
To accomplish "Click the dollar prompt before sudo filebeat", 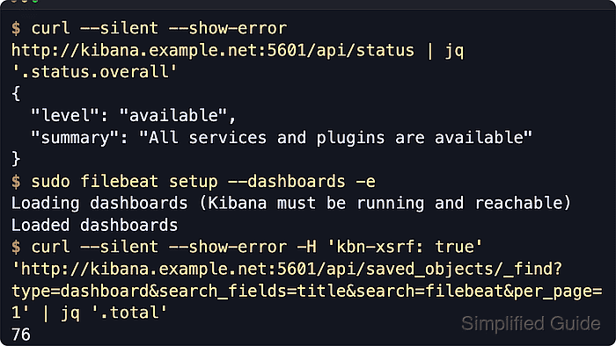I will (16, 182).
